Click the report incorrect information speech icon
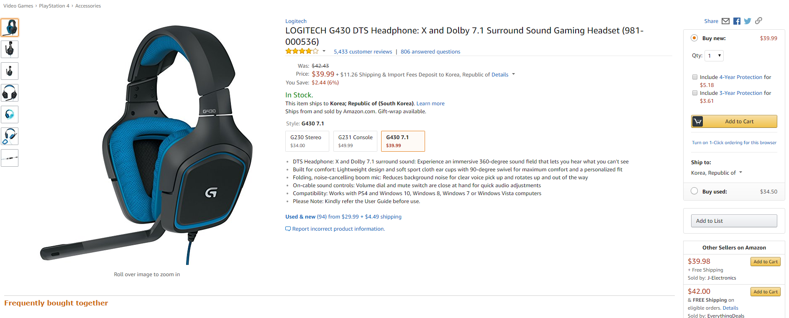 click(288, 229)
